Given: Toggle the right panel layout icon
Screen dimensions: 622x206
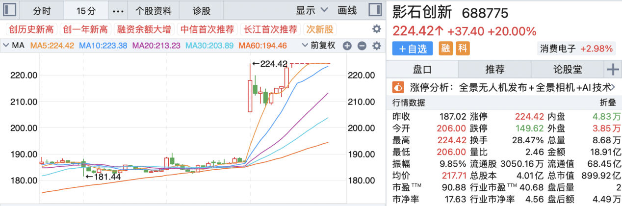Looking at the screenshot, I should (x=375, y=9).
